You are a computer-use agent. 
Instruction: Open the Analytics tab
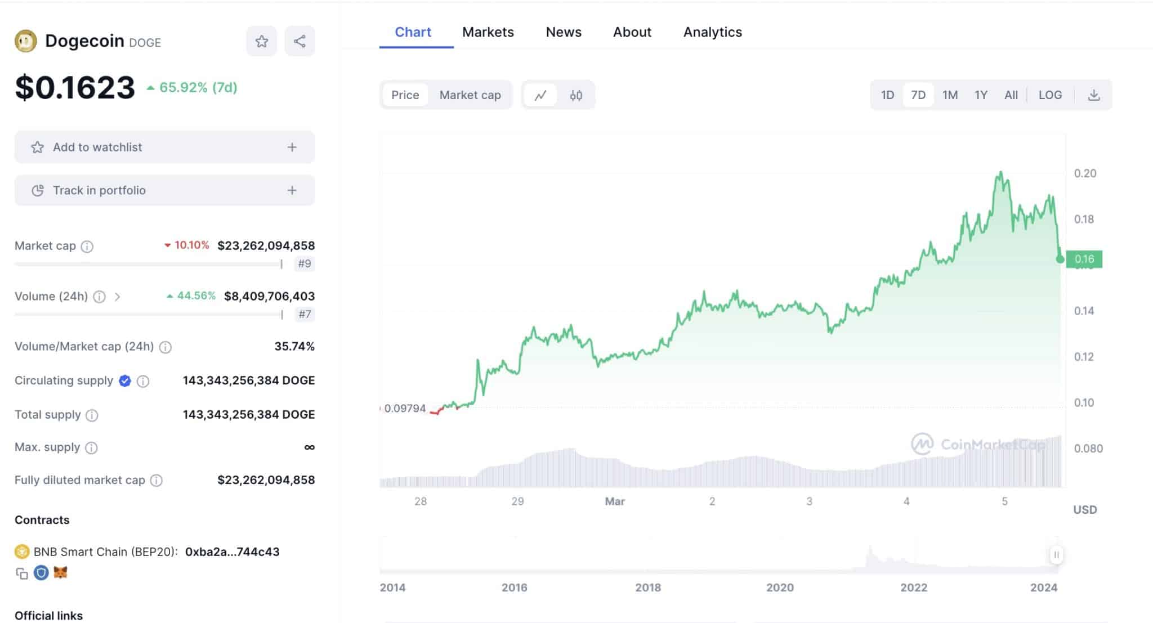[x=713, y=32]
